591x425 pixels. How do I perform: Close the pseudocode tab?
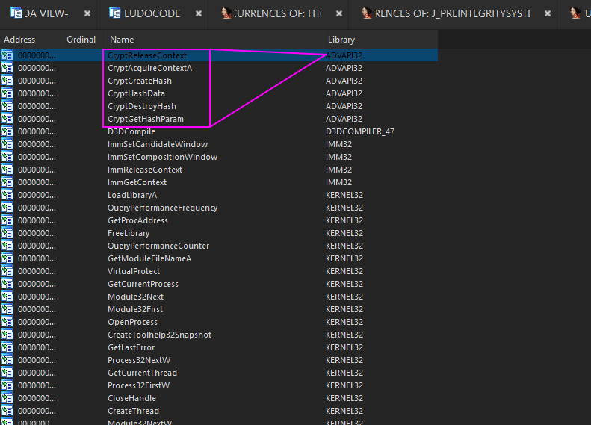(198, 13)
